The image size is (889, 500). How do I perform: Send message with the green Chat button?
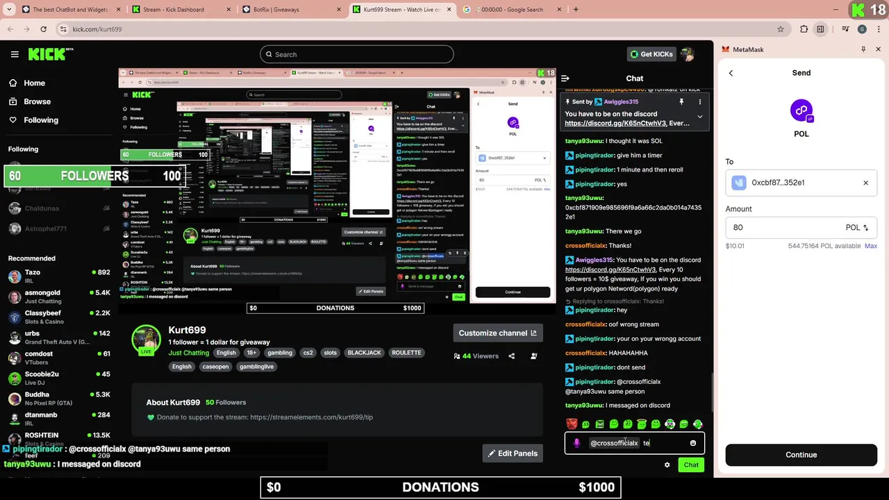pos(691,465)
